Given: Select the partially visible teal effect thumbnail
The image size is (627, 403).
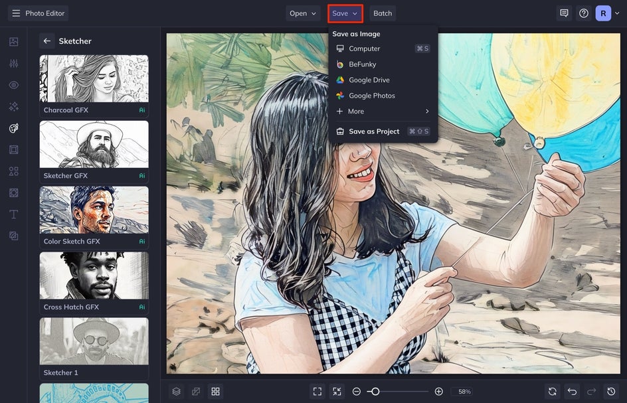Looking at the screenshot, I should [x=94, y=393].
